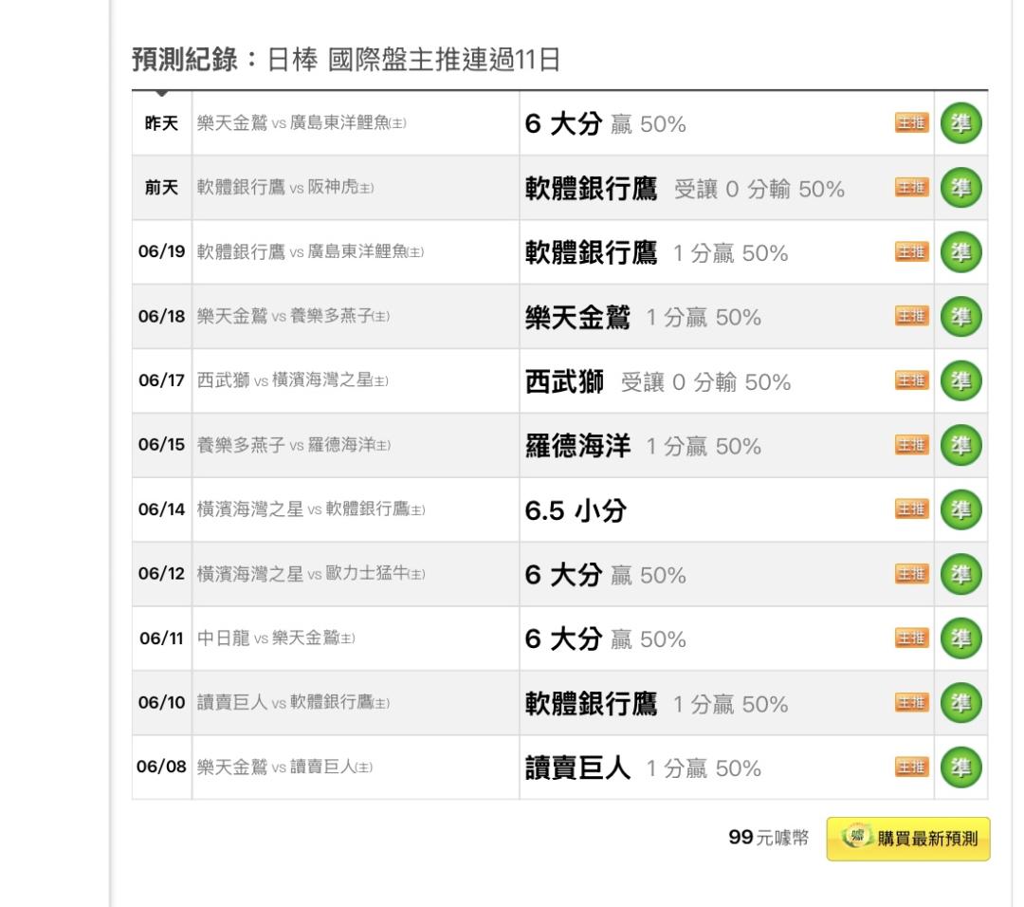Click the green 準 badge in 06/18 row
1024x907 pixels.
point(960,317)
